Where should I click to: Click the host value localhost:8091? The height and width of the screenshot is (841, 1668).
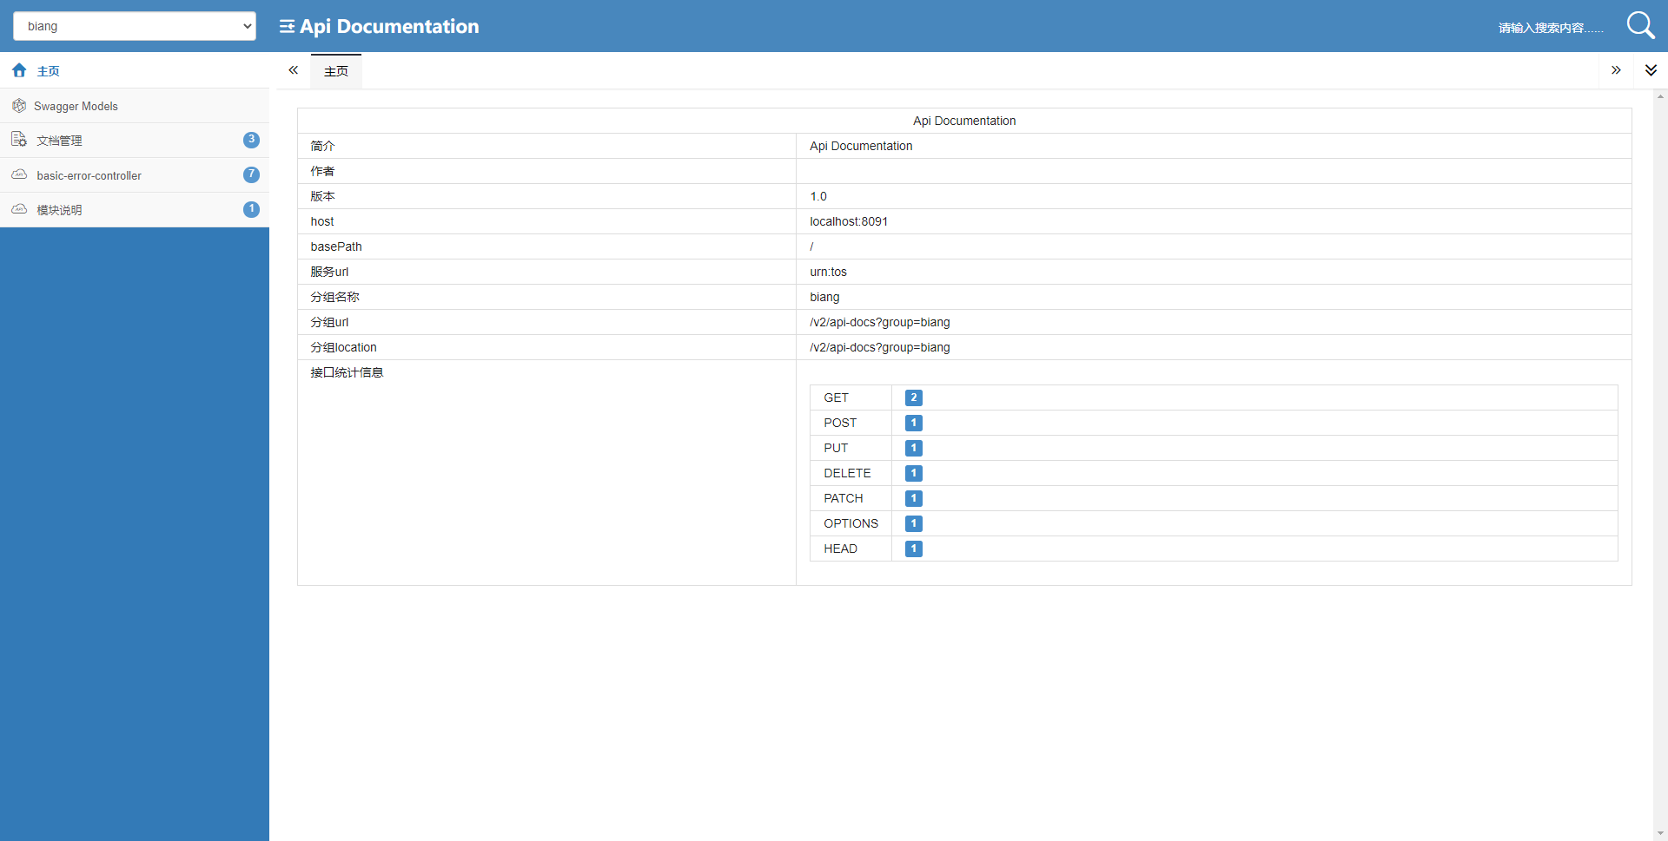(x=849, y=221)
